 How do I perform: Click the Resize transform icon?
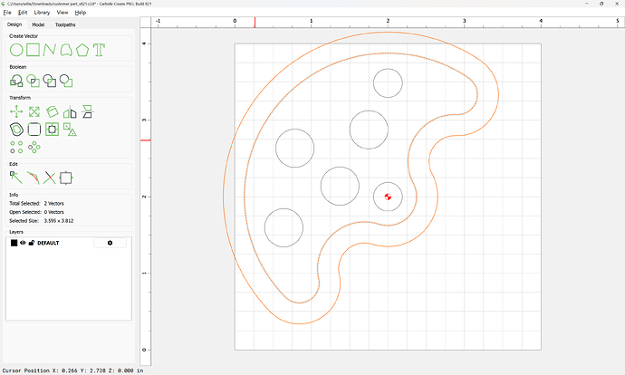tap(34, 111)
